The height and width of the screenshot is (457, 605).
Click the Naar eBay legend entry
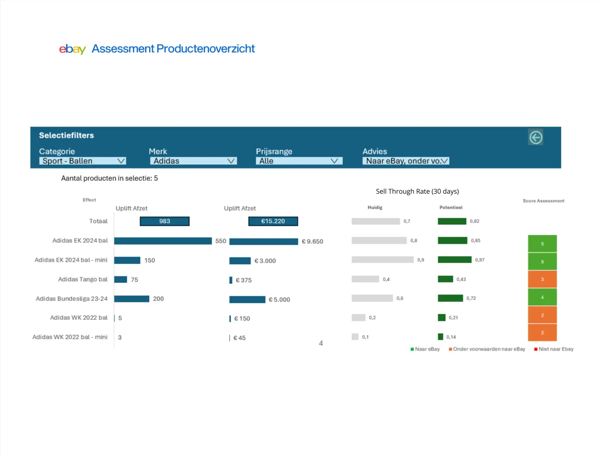[x=425, y=349]
